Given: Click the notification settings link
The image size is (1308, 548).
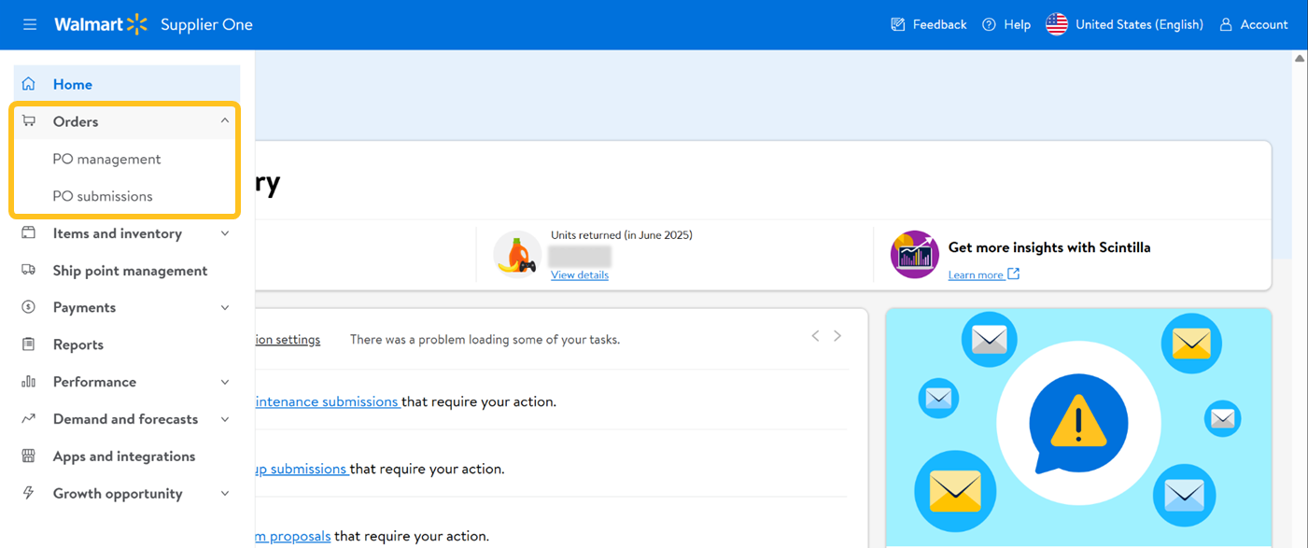Looking at the screenshot, I should click(x=288, y=339).
